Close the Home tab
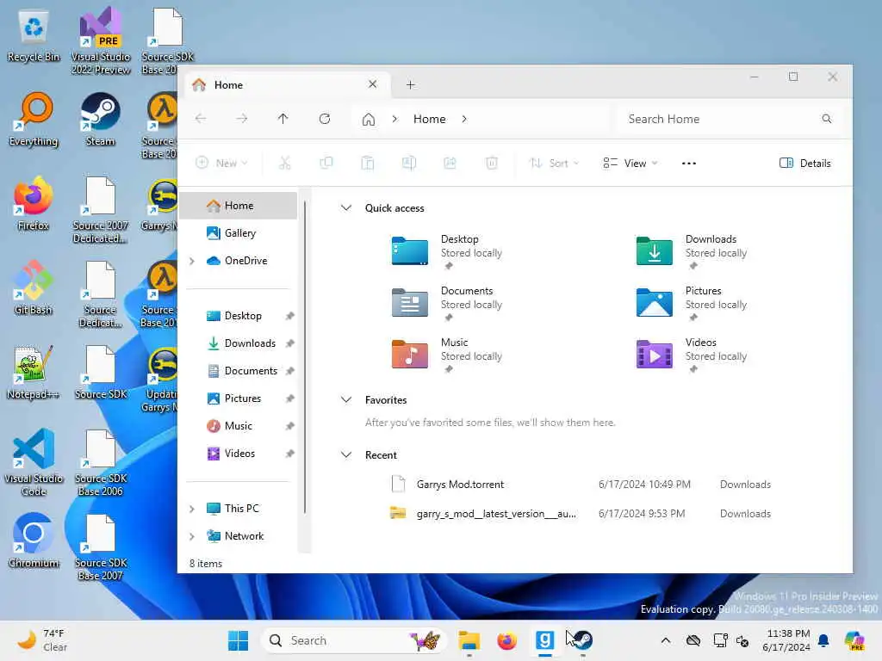882x661 pixels. point(372,84)
